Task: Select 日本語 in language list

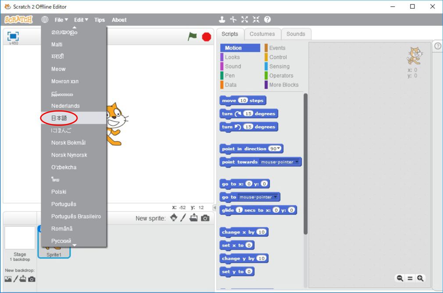Action: coord(74,118)
